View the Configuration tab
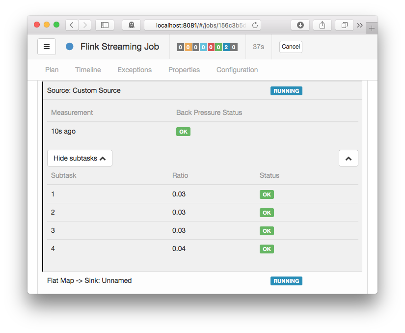Image resolution: width=405 pixels, height=333 pixels. click(237, 70)
